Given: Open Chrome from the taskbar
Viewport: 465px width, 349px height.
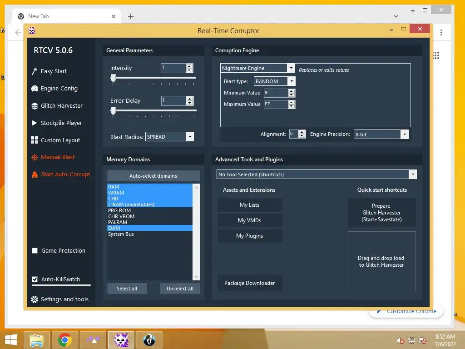Looking at the screenshot, I should pyautogui.click(x=64, y=340).
